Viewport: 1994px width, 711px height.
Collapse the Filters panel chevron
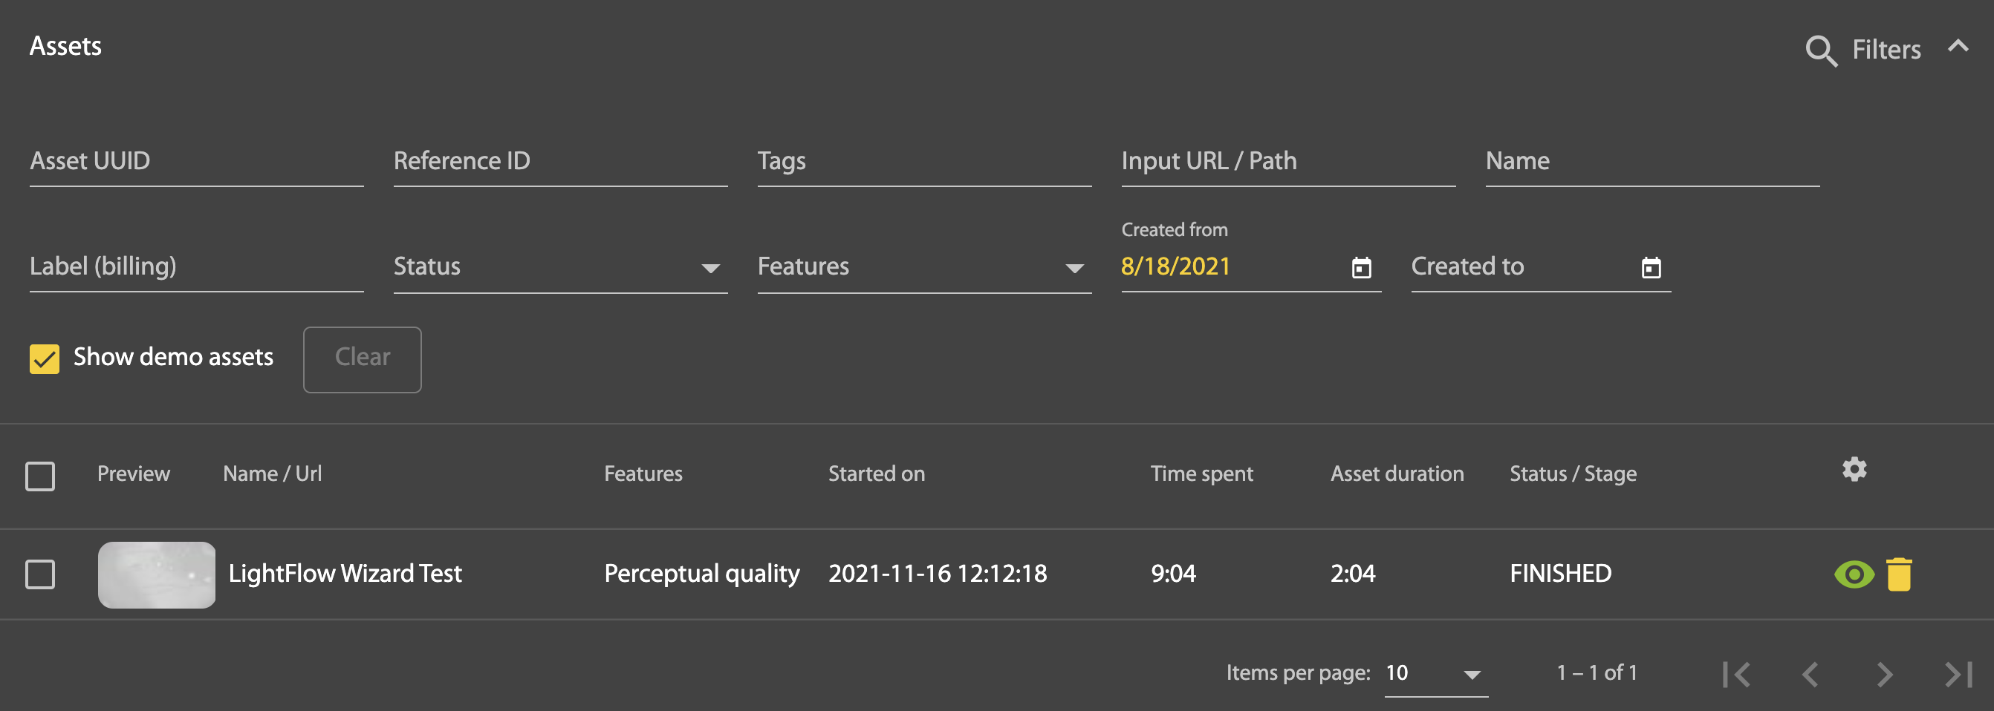[1958, 47]
